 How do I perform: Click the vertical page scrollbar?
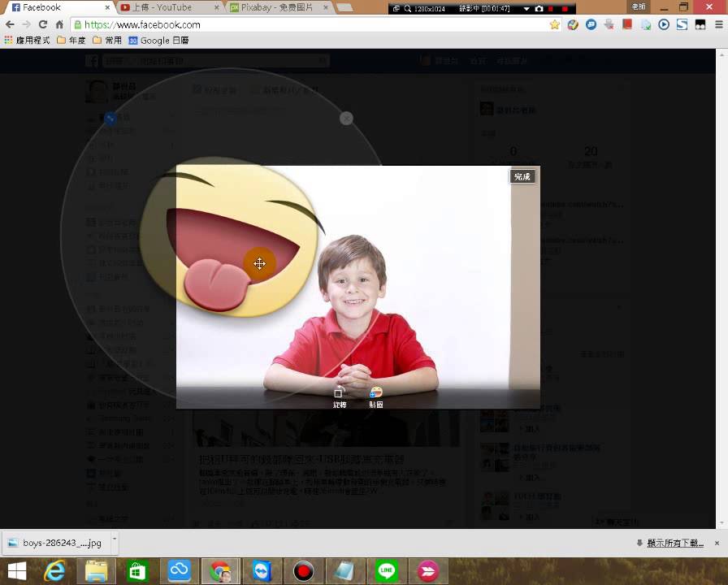click(x=721, y=288)
